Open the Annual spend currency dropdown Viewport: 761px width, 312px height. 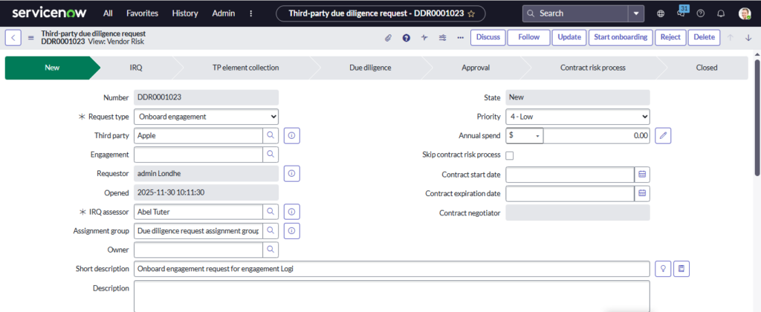(525, 136)
